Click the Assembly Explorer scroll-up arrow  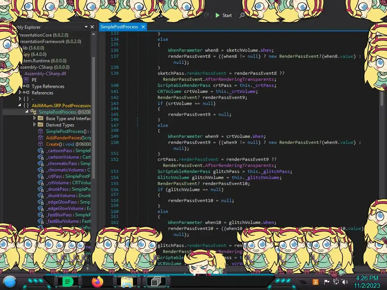93,34
